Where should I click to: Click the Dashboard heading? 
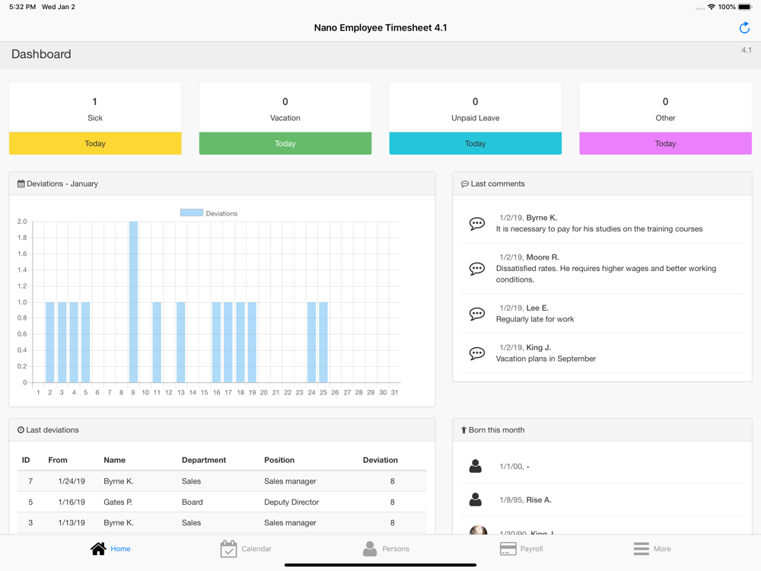tap(41, 54)
